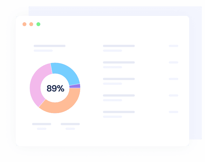Click the value pill on the first list row
This screenshot has width=205, height=162.
click(x=174, y=46)
